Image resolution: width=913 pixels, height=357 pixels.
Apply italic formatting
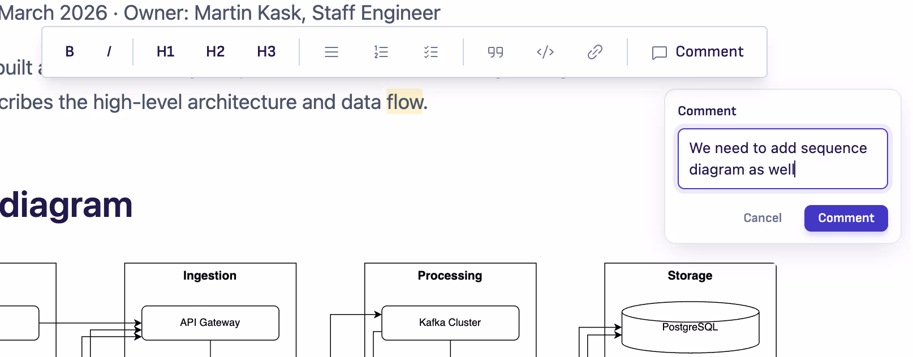[109, 52]
